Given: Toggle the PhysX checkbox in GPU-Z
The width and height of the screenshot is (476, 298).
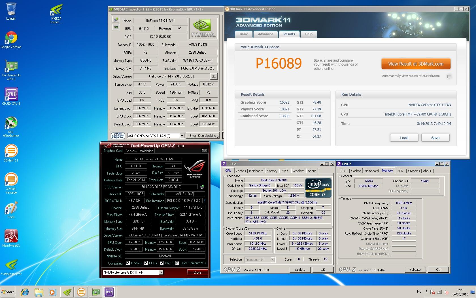Looking at the screenshot, I should [162, 263].
